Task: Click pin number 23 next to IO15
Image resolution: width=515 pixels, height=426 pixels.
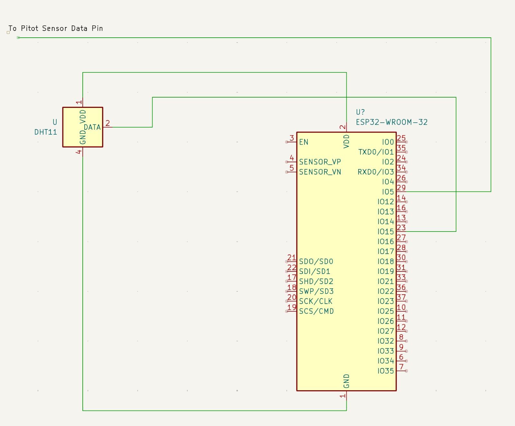Action: coord(401,228)
